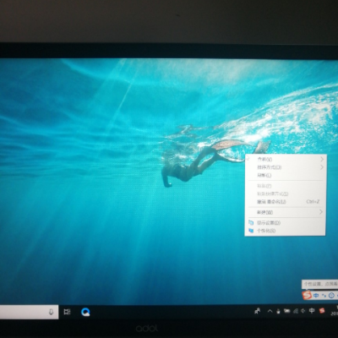Open the USB safely-remove icon in tray
Screen dimensions: 338x338
tap(278, 311)
